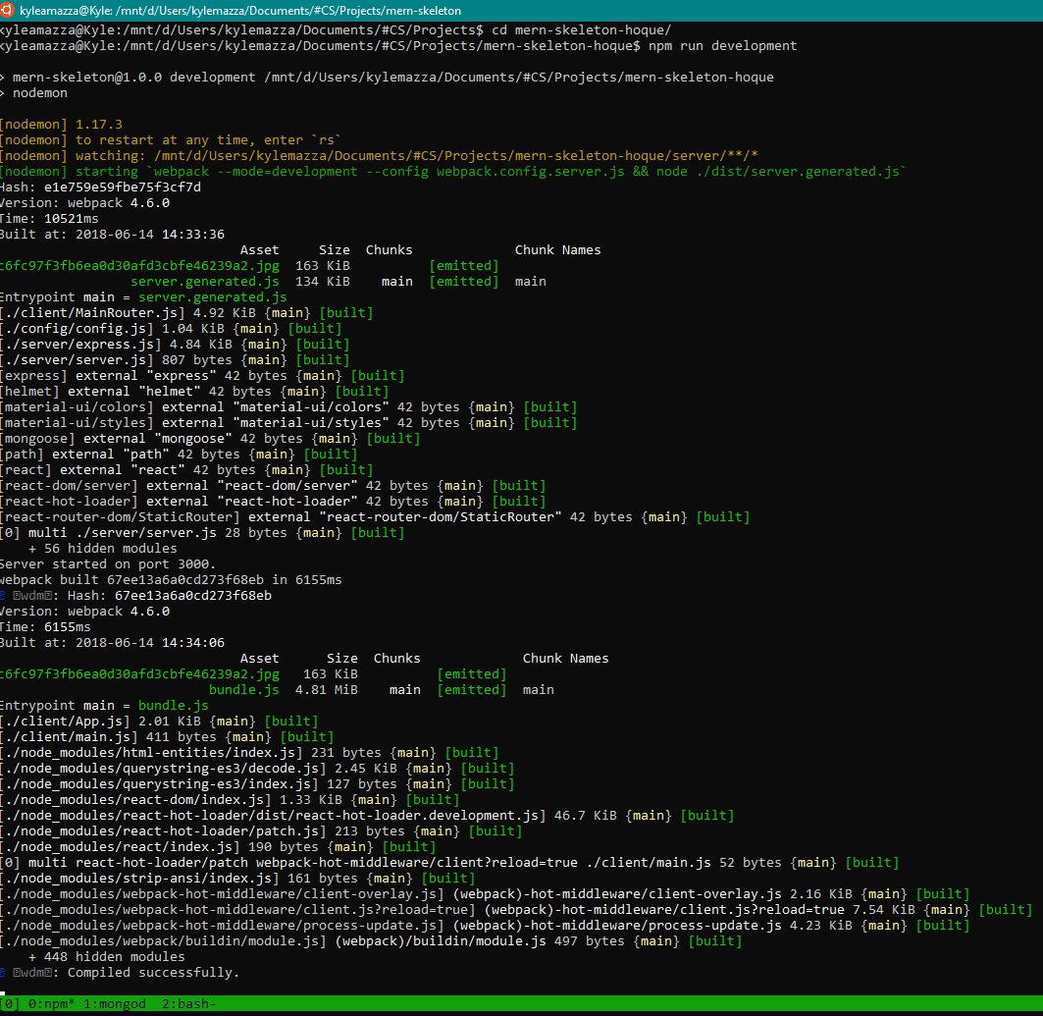The image size is (1043, 1016).
Task: Click 'Built at: 2018-06-14 14:33:36' line
Action: pos(113,235)
